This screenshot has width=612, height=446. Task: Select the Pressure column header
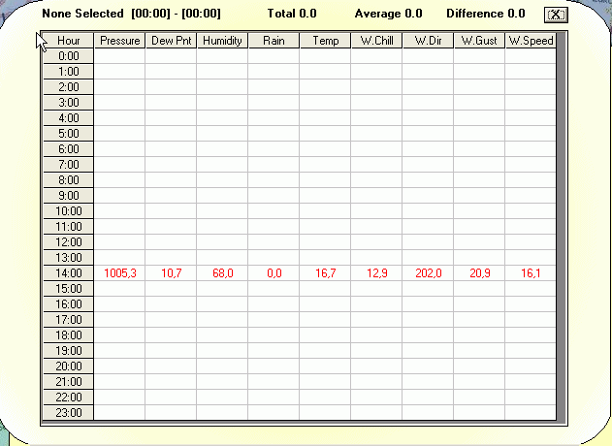point(119,41)
